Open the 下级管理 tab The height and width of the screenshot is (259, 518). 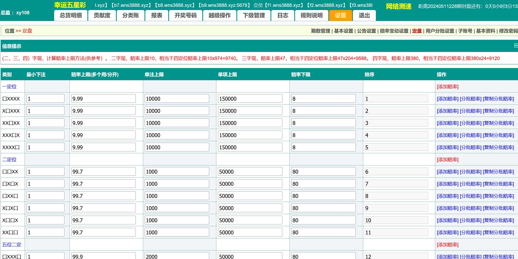coord(254,16)
